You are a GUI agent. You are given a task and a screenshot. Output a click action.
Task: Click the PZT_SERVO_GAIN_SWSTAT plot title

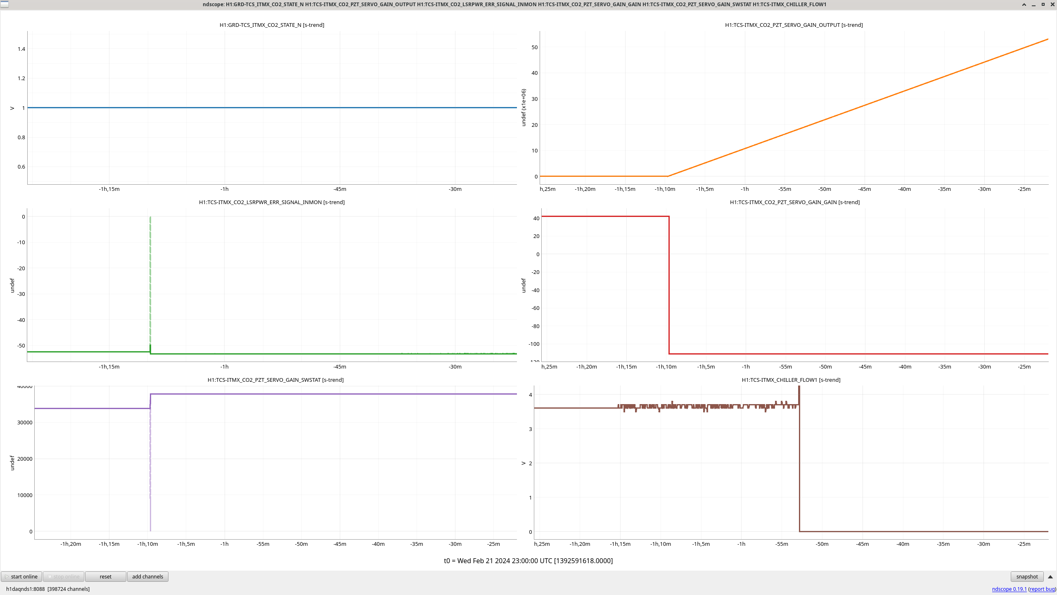[275, 380]
